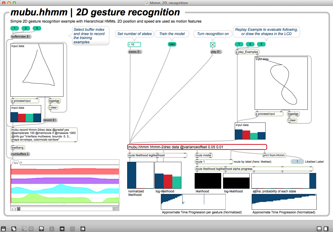Click the mubu.hhmm object box
The image size is (333, 232).
tap(197, 147)
